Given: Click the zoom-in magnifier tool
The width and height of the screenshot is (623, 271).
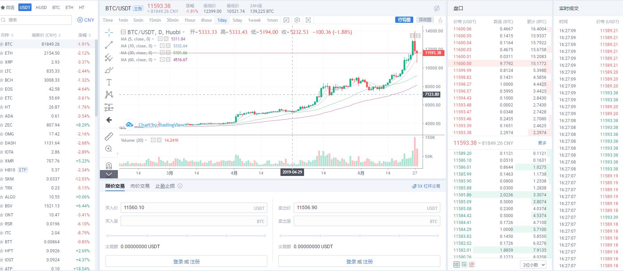Looking at the screenshot, I should [x=109, y=149].
